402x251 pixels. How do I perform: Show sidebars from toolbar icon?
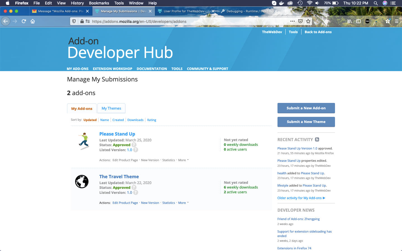coord(358,21)
